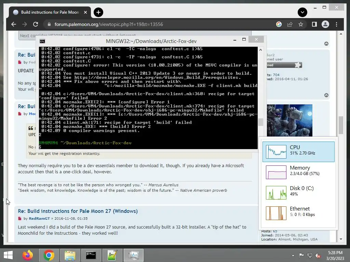Select the Disk 0 (C:) performance tile
The image size is (350, 262).
click(298, 193)
